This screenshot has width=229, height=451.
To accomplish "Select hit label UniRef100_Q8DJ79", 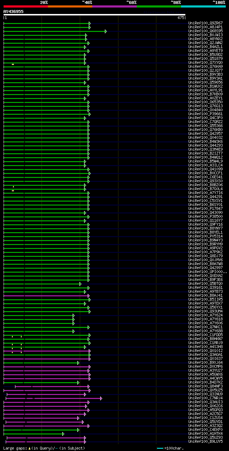I will [x=205, y=256].
